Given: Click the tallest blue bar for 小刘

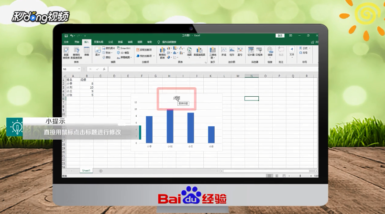Looking at the screenshot, I should (170, 126).
